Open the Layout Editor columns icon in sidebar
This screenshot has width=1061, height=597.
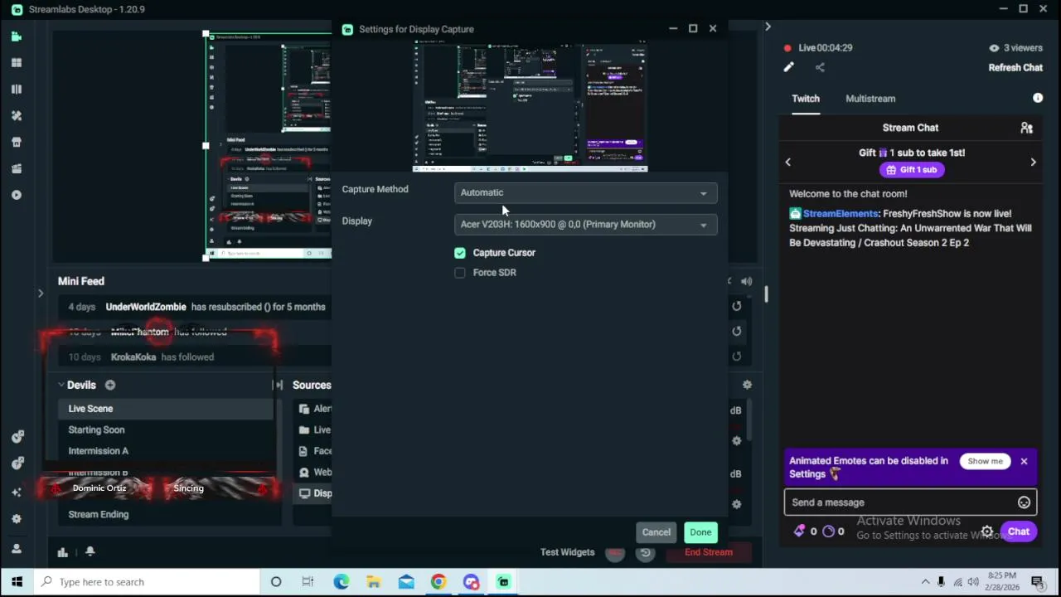point(17,90)
